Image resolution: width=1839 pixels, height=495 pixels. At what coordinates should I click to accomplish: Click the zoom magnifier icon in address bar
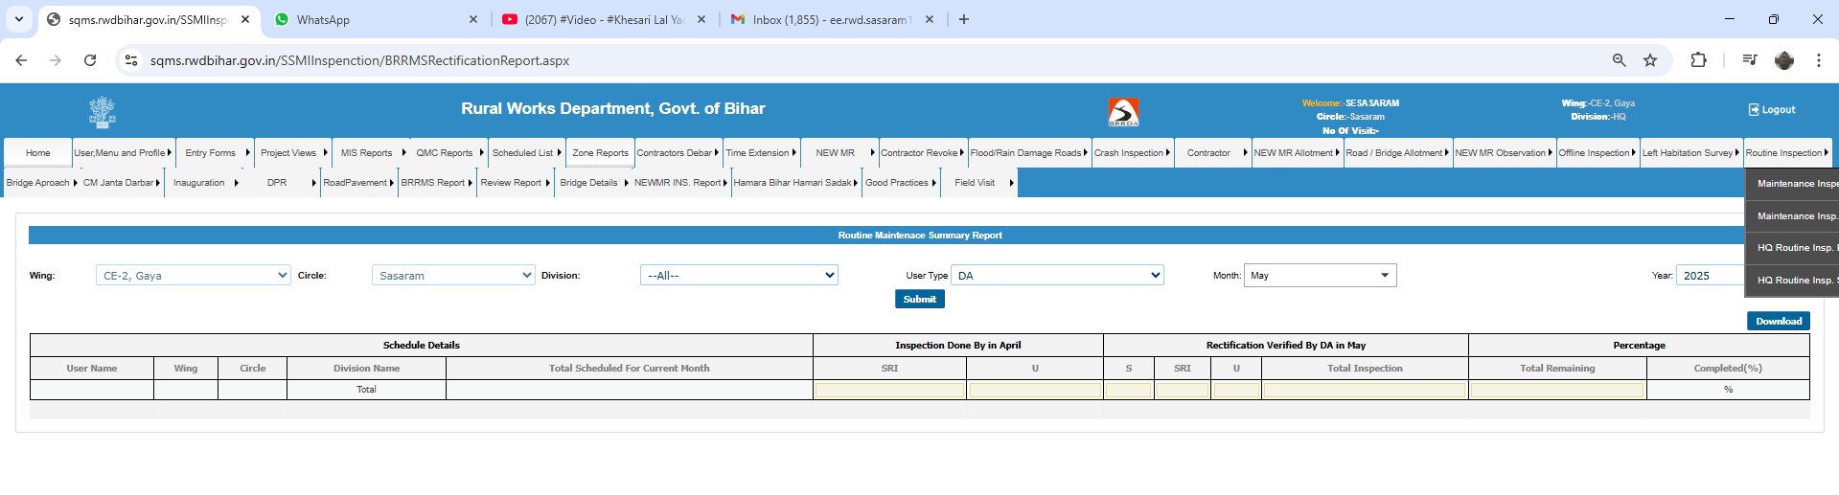(x=1619, y=60)
